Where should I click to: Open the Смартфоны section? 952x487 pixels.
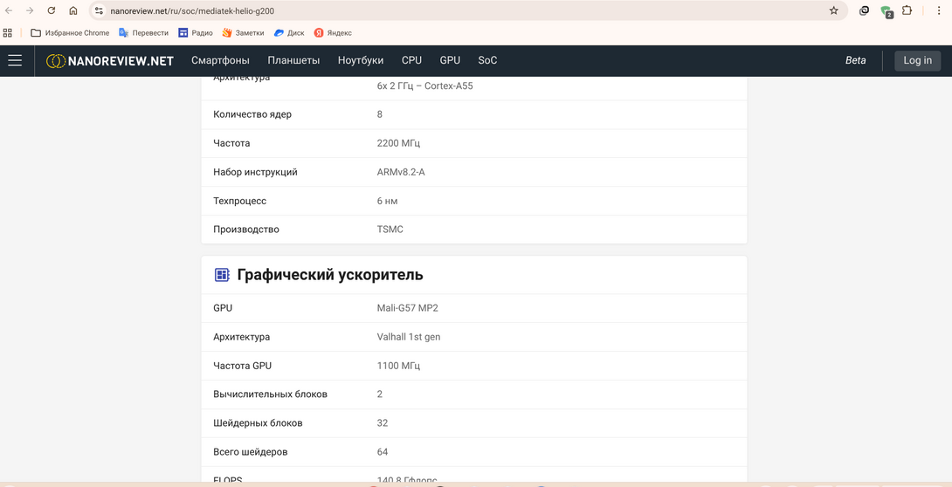(x=220, y=60)
